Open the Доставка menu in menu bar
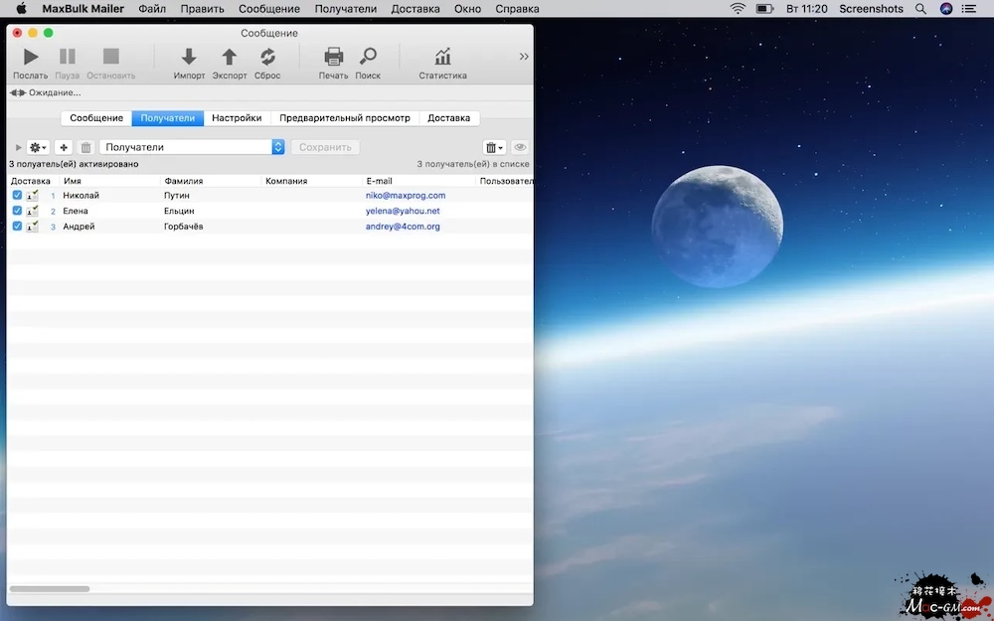Screen dimensions: 994x621 tap(415, 9)
